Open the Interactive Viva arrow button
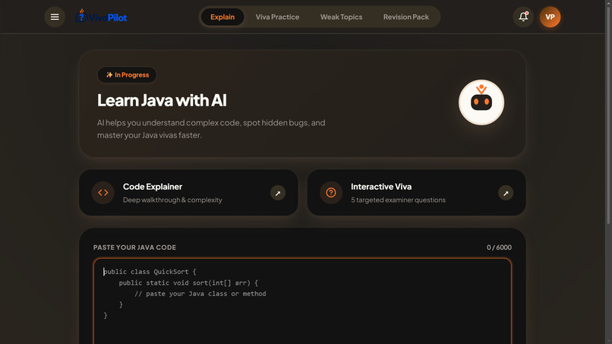This screenshot has height=344, width=612. (506, 193)
